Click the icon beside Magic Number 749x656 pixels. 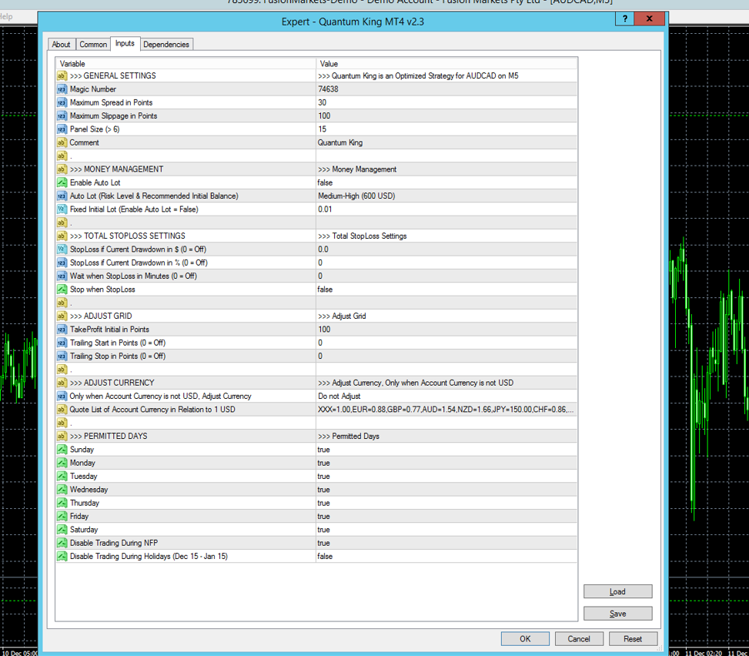pos(62,89)
